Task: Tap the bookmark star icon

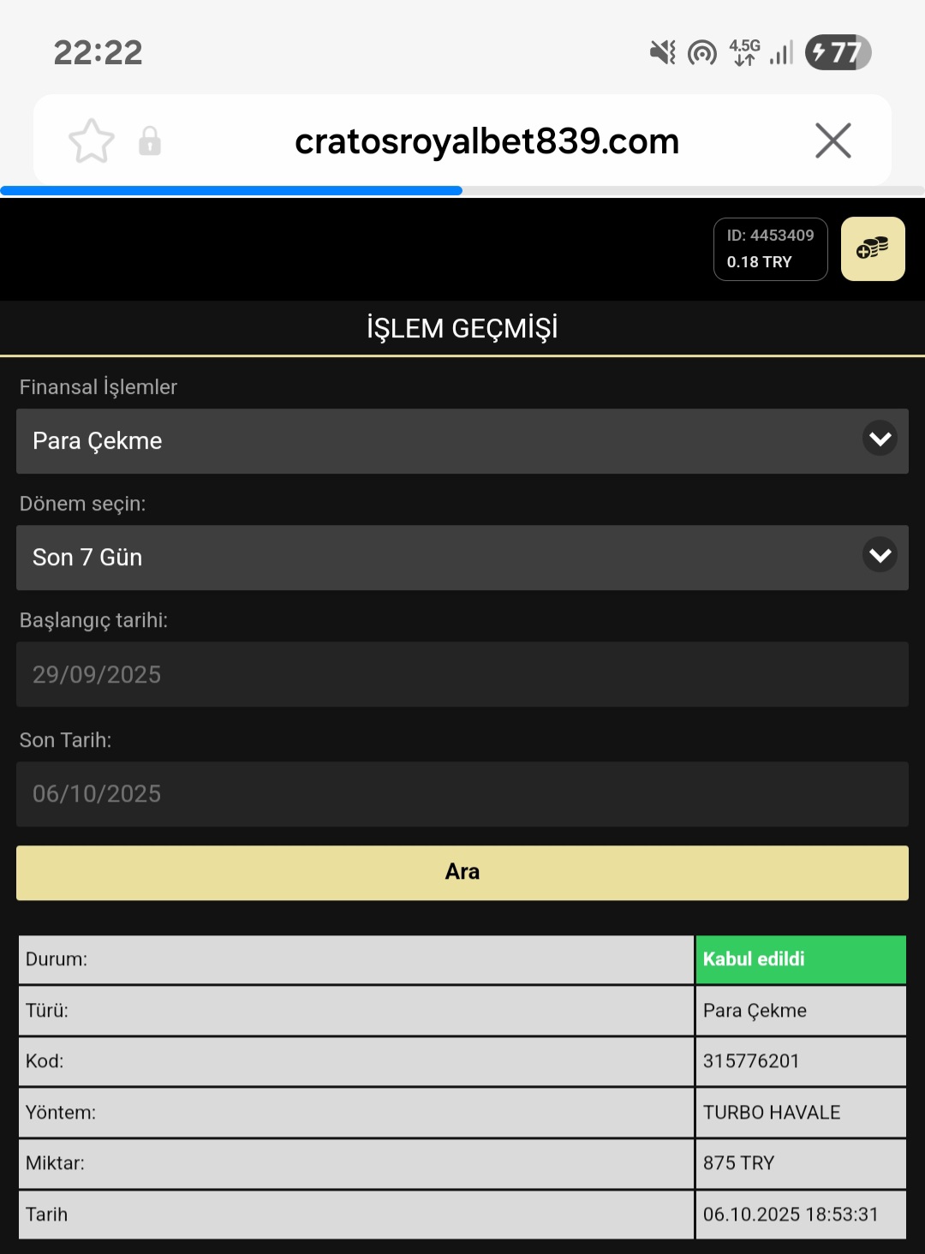Action: click(92, 141)
